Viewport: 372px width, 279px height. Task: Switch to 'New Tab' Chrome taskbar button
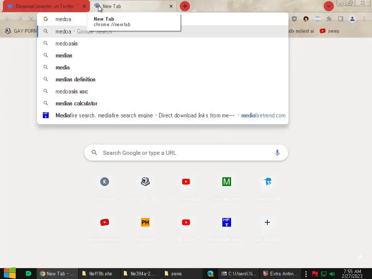(x=57, y=274)
